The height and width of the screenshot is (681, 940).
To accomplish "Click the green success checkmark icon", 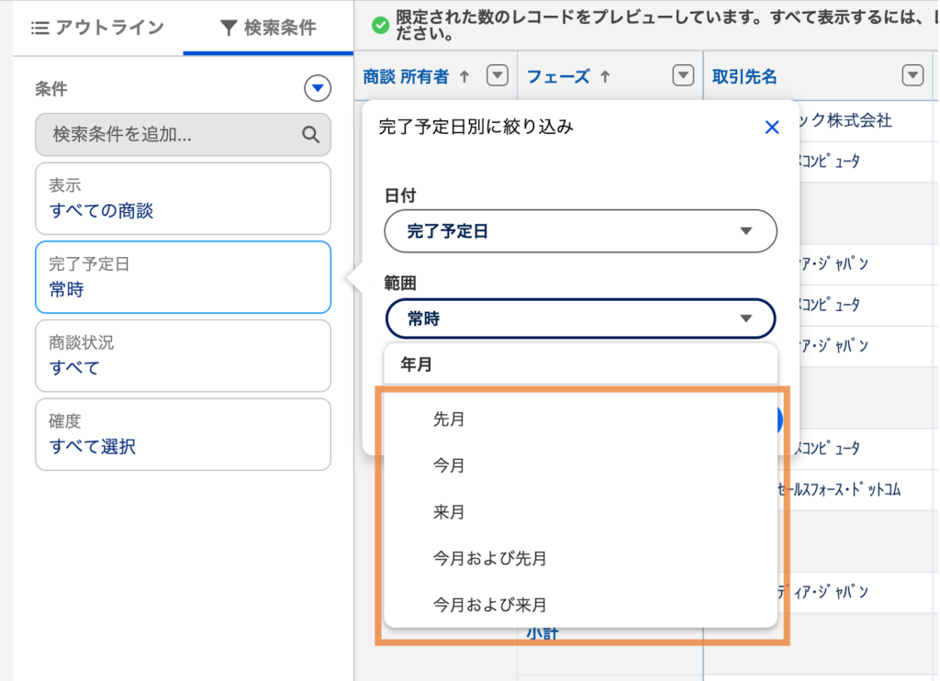I will [380, 25].
